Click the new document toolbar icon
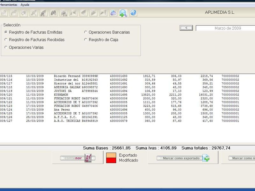Screen dimensions: 255x191 coord(4,13)
